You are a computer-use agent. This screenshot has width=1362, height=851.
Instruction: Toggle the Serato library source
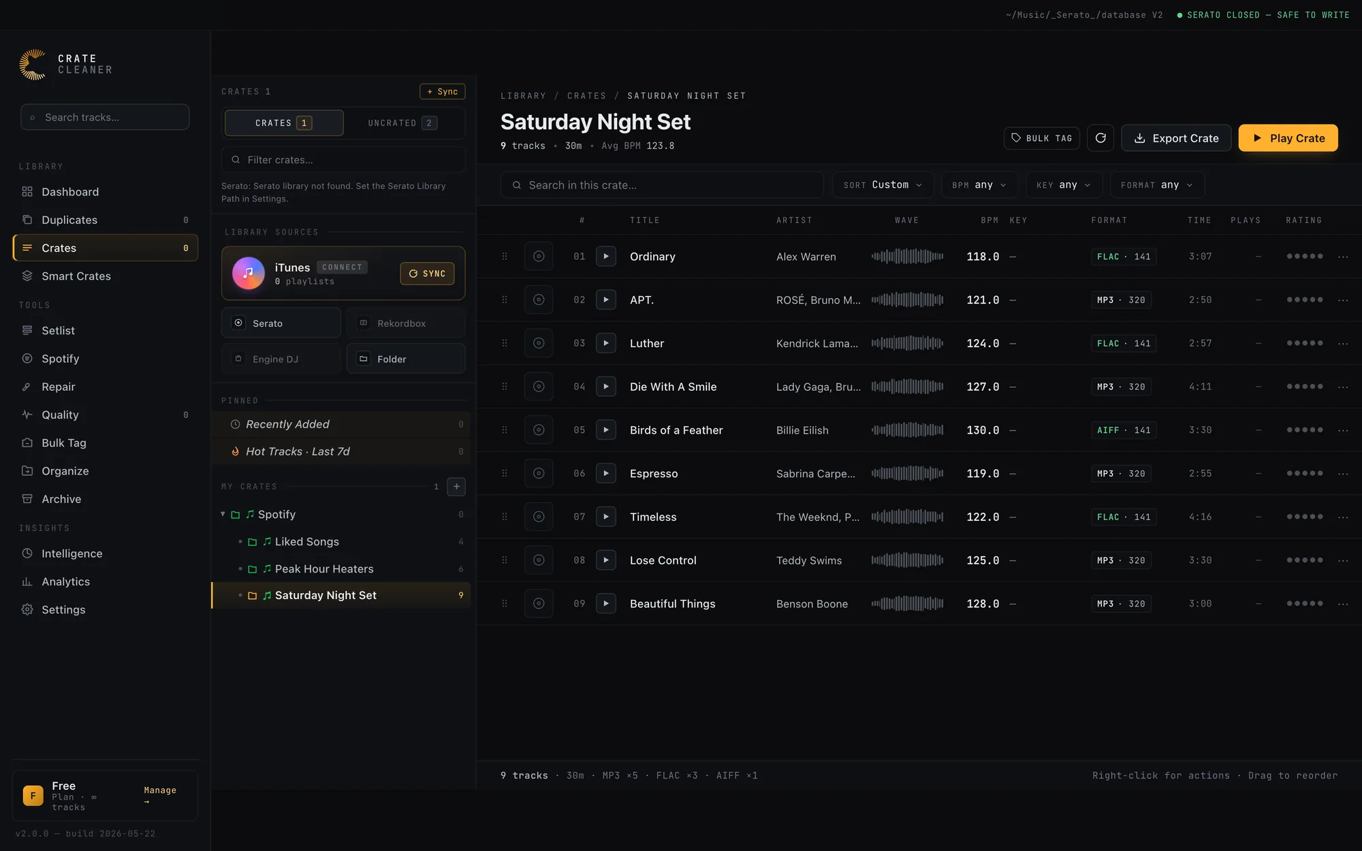pos(281,323)
